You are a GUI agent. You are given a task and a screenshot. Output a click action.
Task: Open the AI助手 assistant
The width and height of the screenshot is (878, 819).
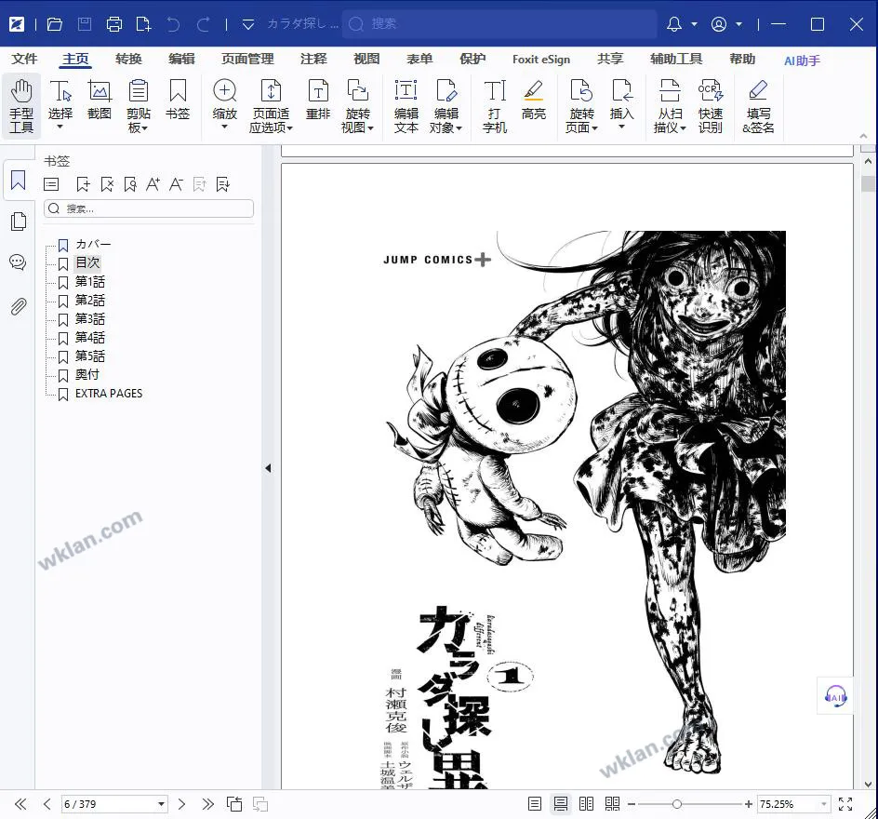802,60
